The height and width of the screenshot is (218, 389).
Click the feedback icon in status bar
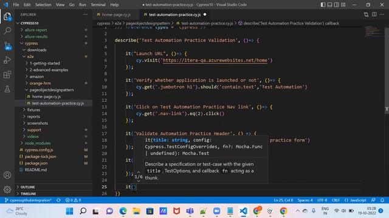point(373,200)
